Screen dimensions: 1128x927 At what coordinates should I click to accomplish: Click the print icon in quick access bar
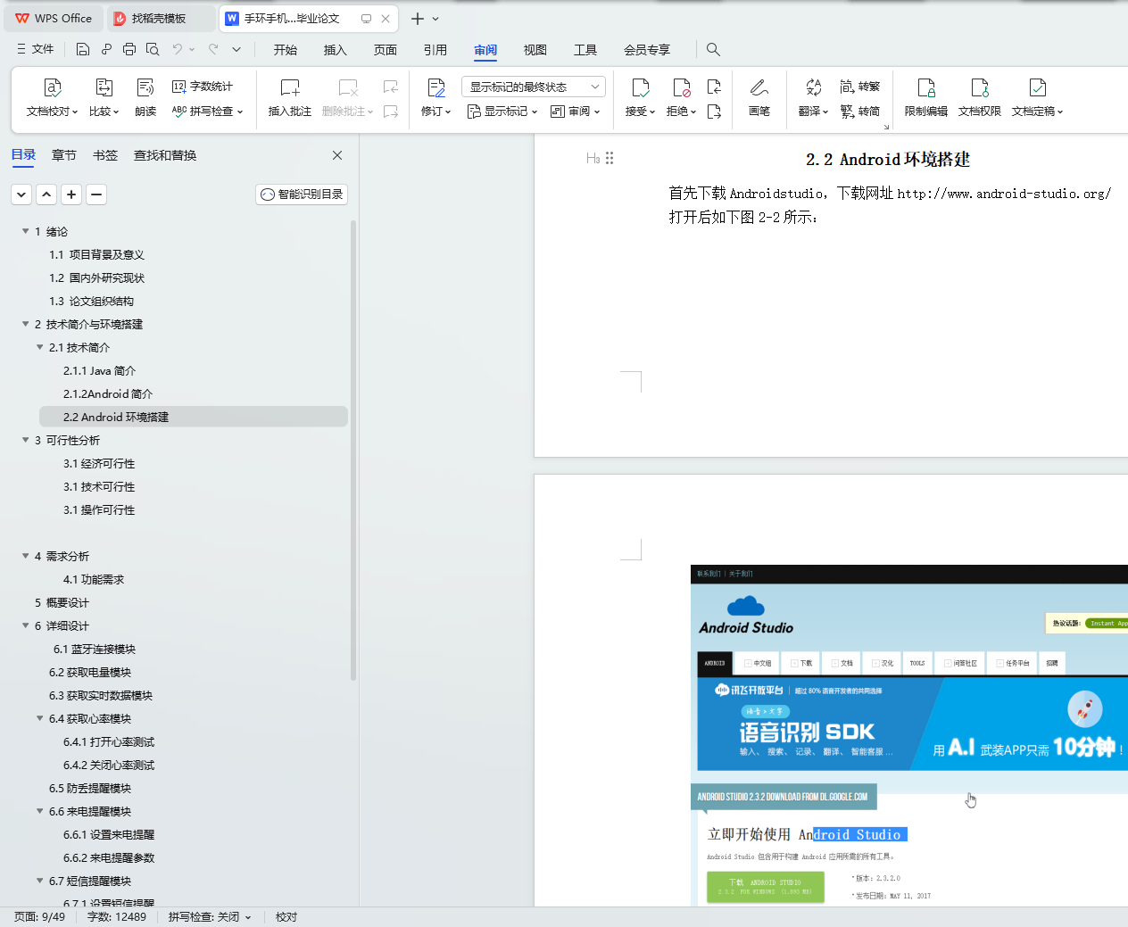click(129, 49)
